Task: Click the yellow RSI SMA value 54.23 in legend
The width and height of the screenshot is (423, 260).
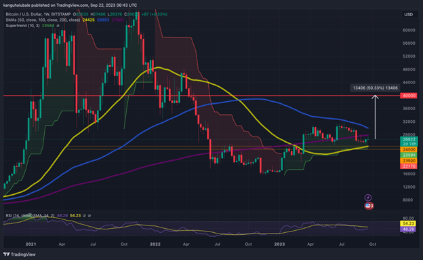Action: click(x=75, y=216)
